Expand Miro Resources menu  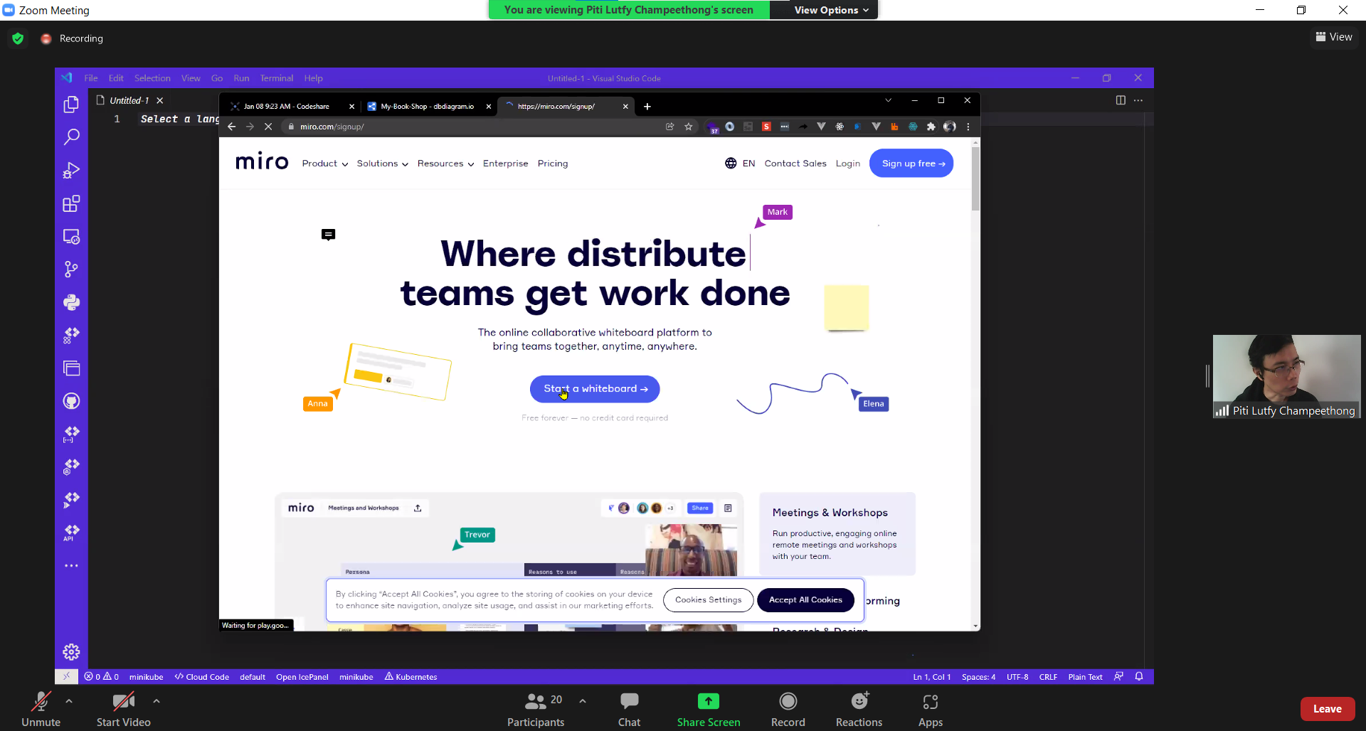click(445, 164)
